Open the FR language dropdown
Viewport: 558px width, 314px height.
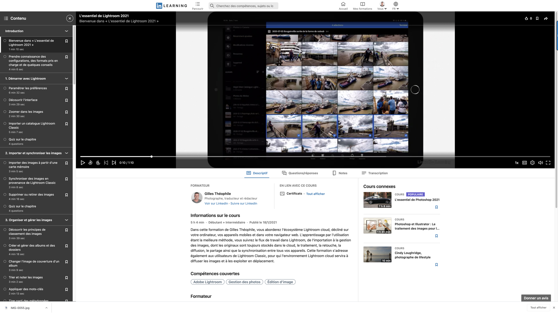click(x=396, y=6)
